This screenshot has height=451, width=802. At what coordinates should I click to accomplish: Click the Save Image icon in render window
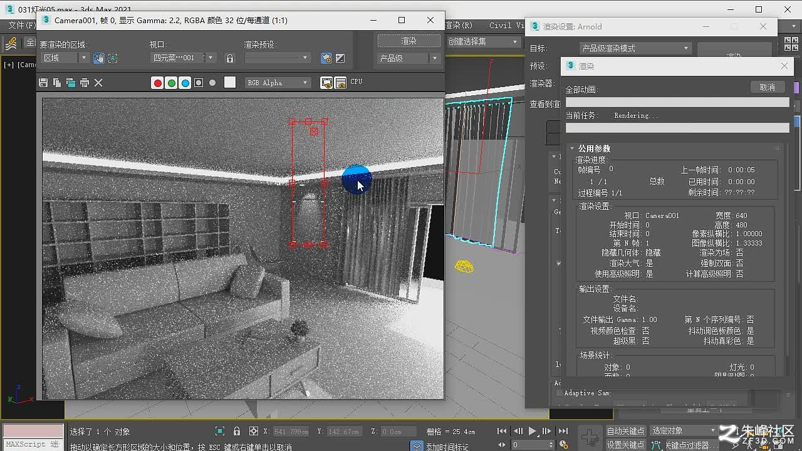43,83
